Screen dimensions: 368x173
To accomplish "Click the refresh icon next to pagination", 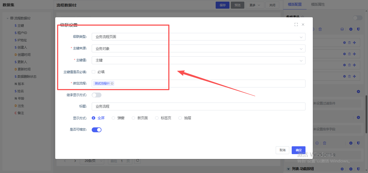I will (x=137, y=161).
